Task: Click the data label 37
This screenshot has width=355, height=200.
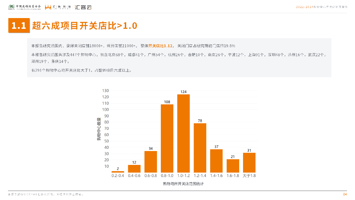Action: (216, 147)
